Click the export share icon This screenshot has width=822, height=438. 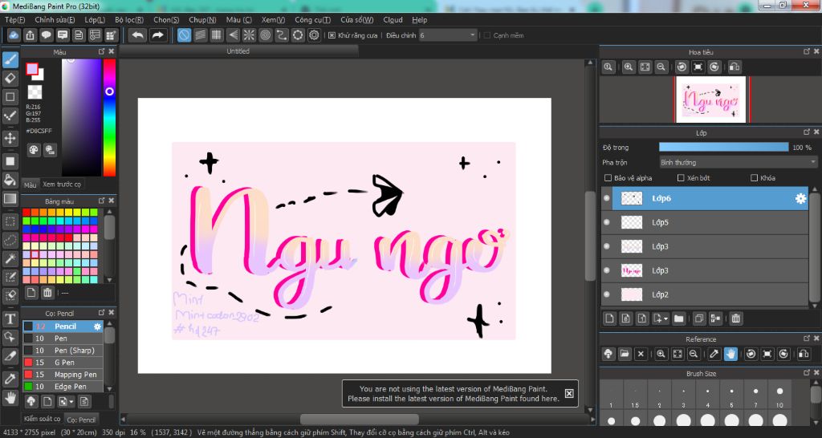click(x=31, y=35)
